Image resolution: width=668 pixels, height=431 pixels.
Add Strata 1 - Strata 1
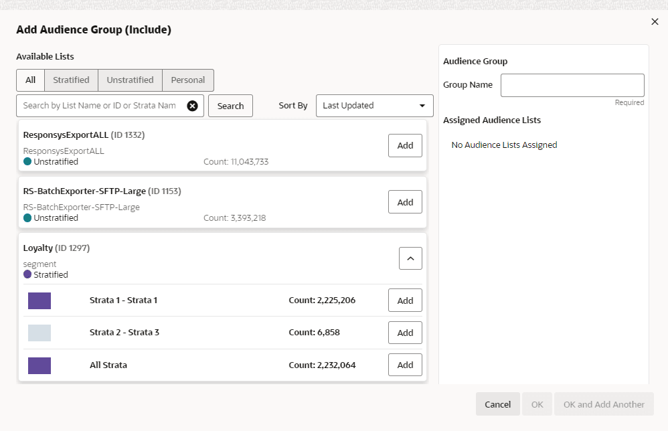click(405, 300)
